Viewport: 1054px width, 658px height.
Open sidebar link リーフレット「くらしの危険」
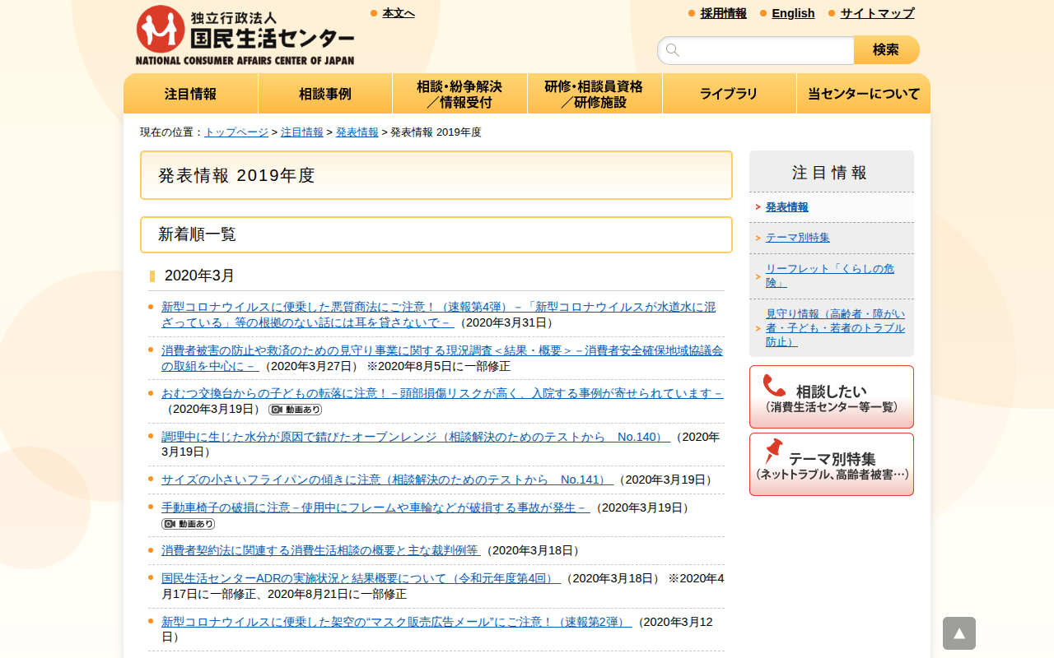[829, 276]
